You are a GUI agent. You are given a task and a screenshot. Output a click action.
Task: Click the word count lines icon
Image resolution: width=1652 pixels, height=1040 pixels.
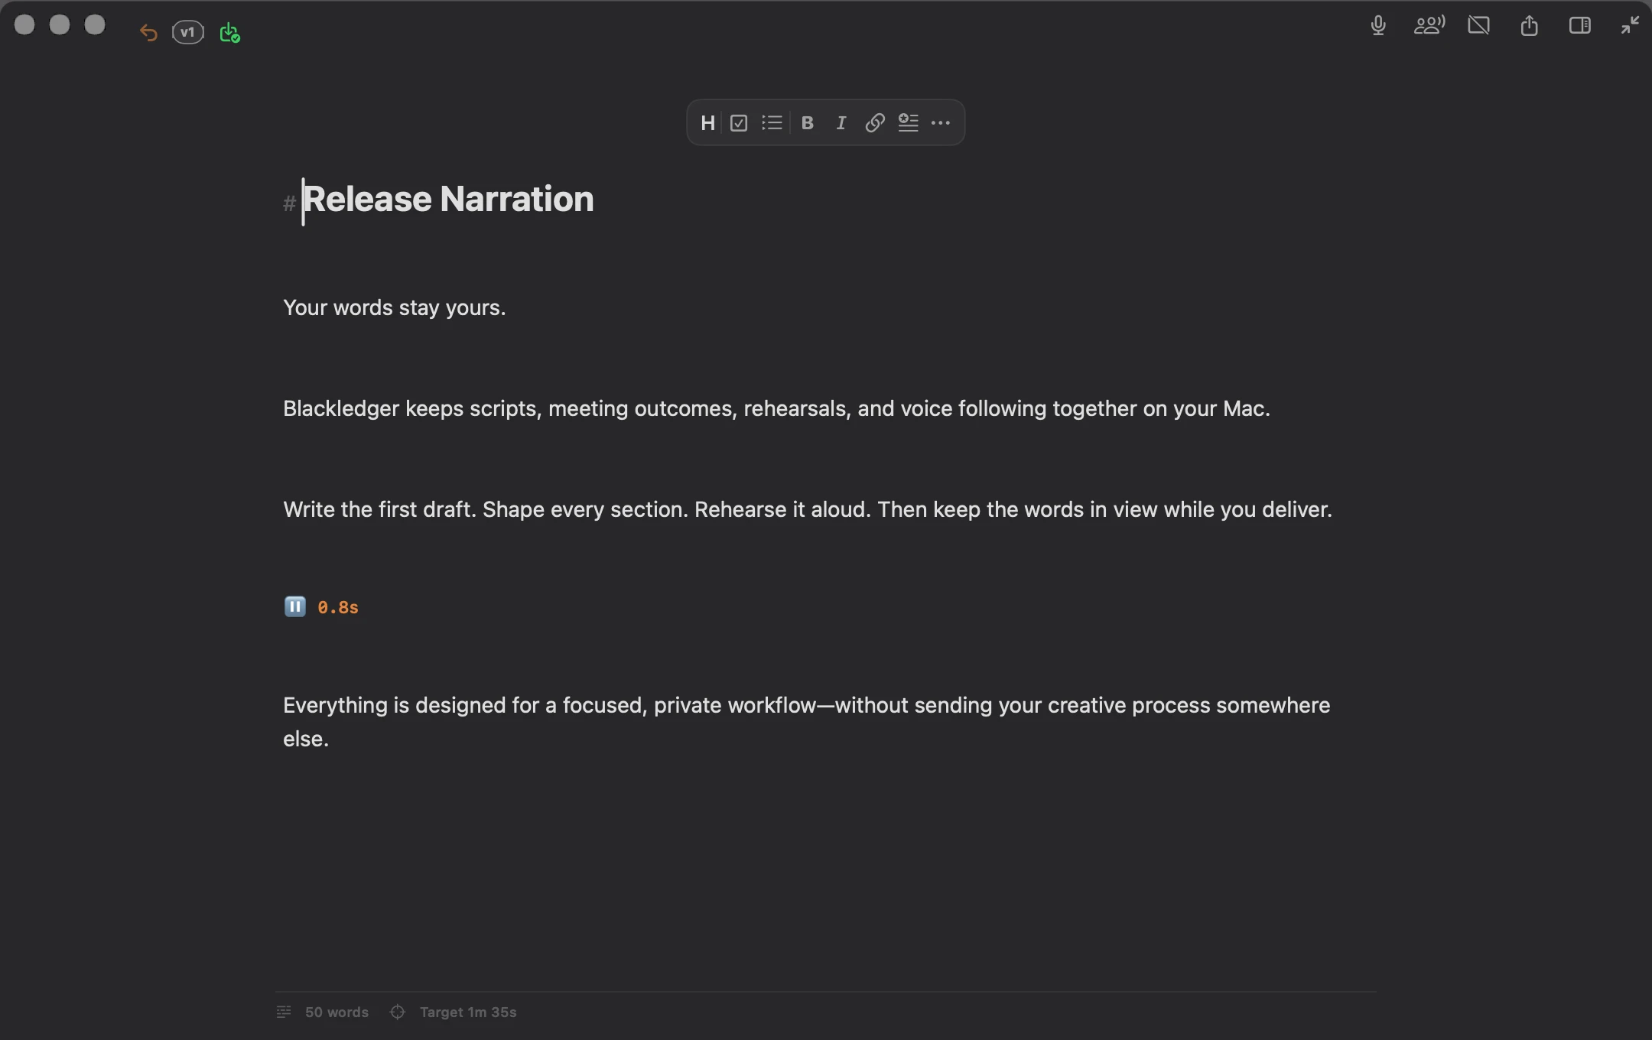[x=284, y=1012]
